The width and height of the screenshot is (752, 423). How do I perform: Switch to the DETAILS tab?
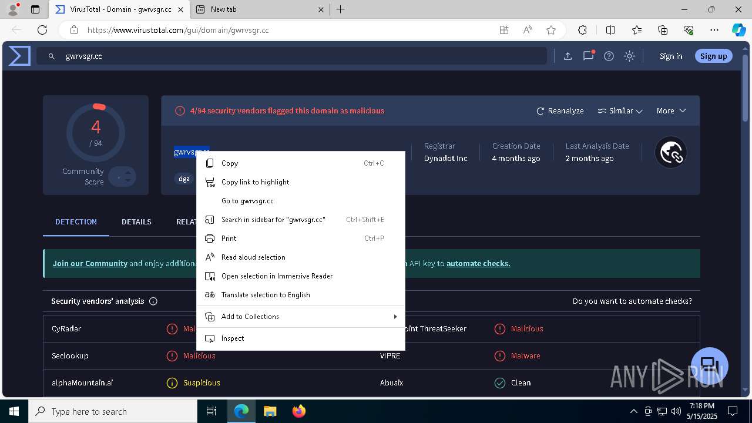pos(136,221)
